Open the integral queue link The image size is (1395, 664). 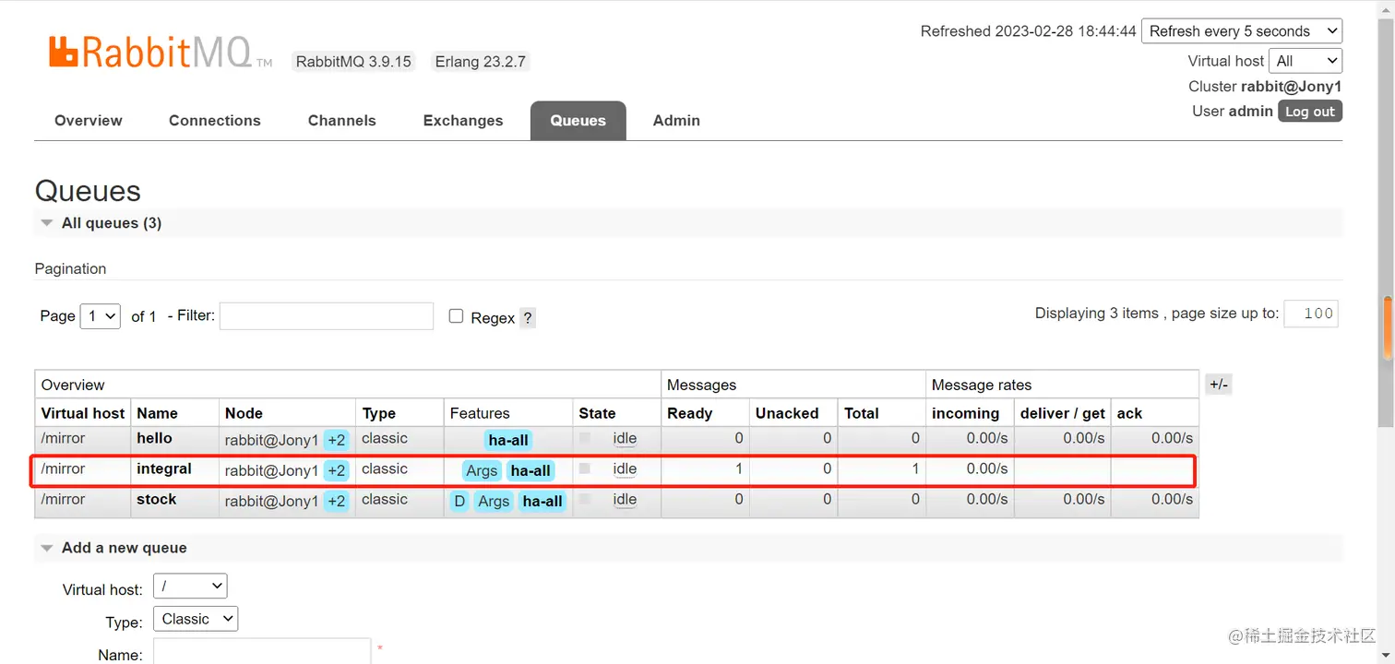coord(164,468)
